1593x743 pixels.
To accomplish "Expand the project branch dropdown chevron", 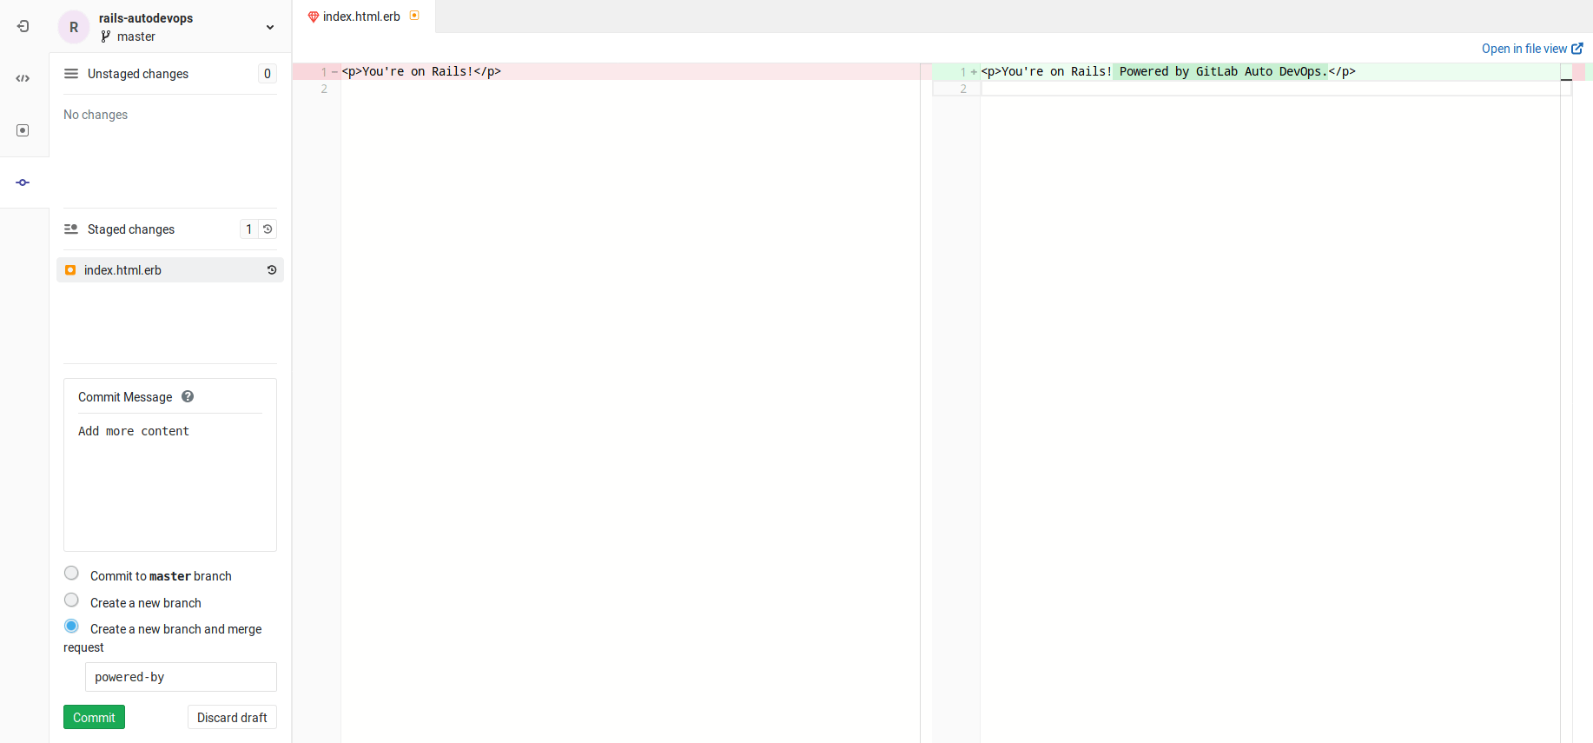I will (x=270, y=28).
